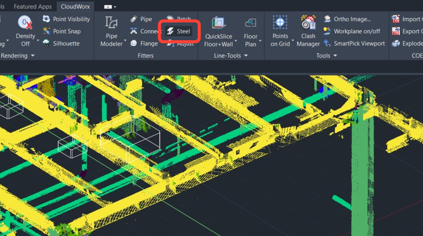Click the Connect fitter tool
This screenshot has height=236, width=423.
pos(146,31)
